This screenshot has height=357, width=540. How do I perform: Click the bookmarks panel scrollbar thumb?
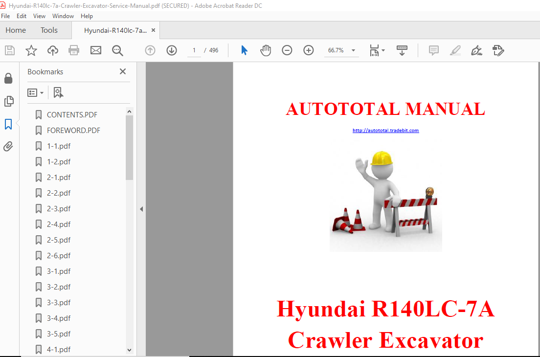click(x=129, y=147)
